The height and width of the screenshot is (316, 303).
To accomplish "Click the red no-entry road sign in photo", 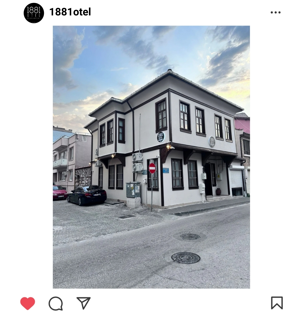I will pyautogui.click(x=152, y=168).
